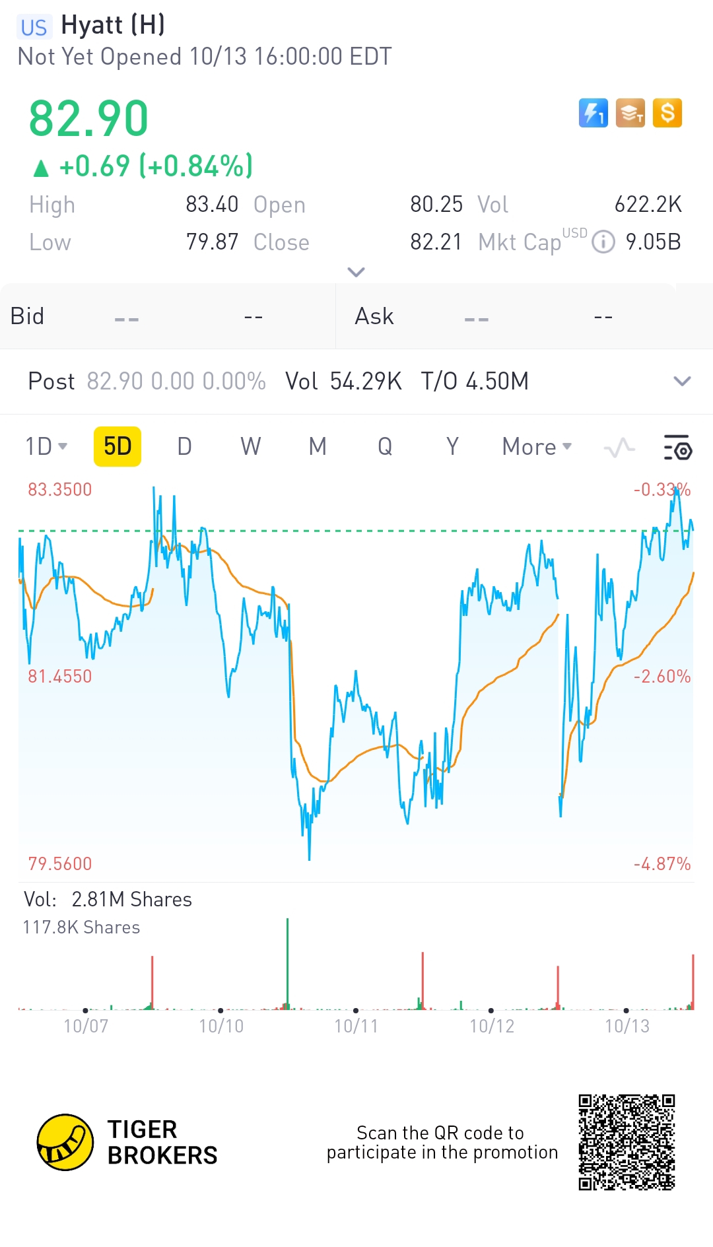Open the More timeframes dropdown
Screen dimensions: 713x1247
coord(536,447)
